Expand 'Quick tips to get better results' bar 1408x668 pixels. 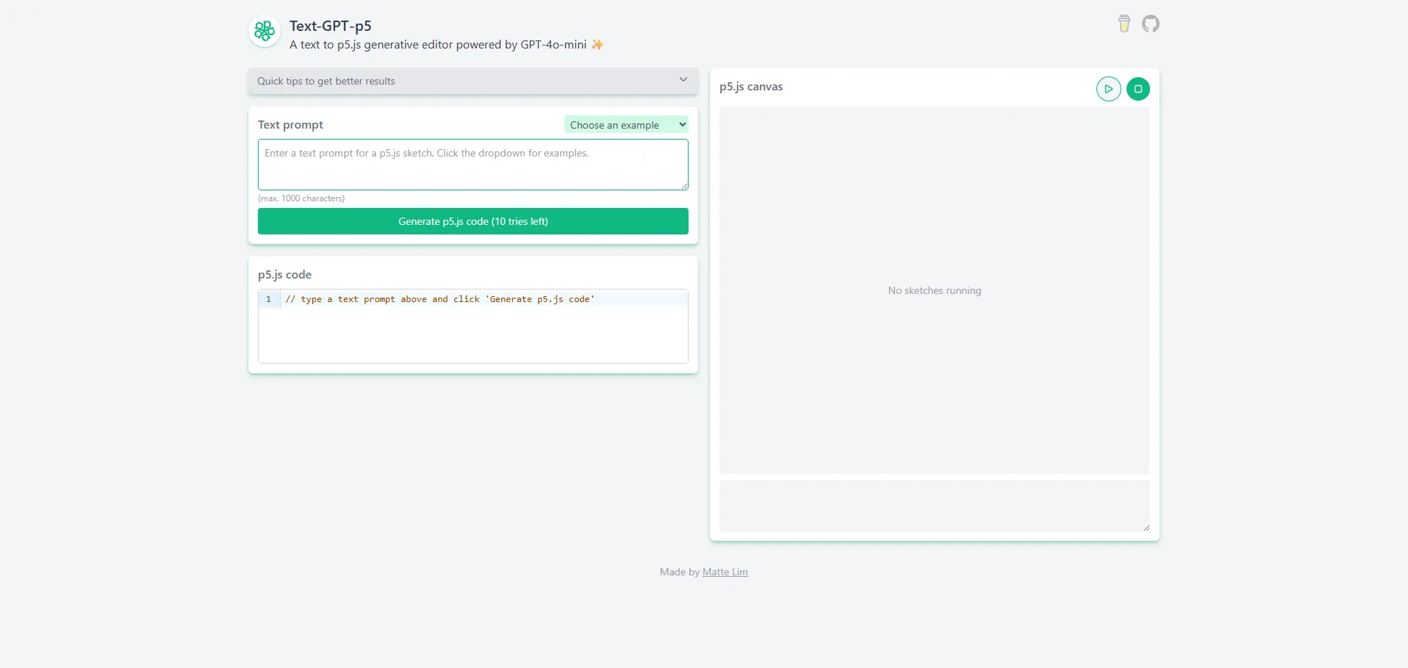pos(441,81)
